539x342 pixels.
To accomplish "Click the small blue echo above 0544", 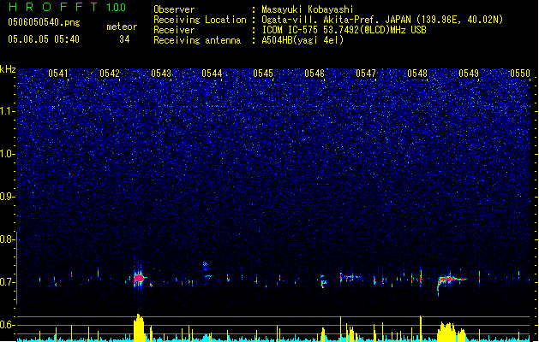I will 205,264.
